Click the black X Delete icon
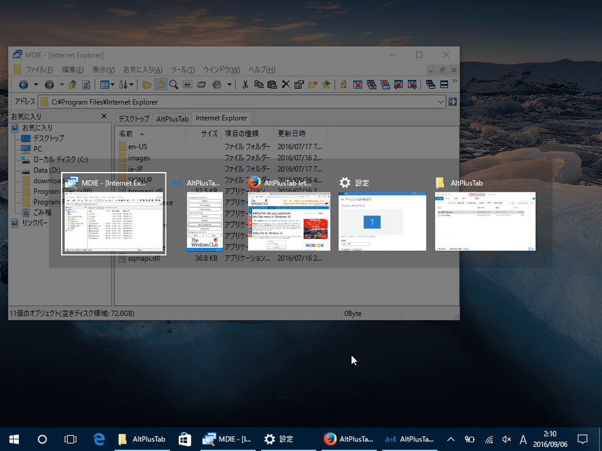The width and height of the screenshot is (602, 451). pos(285,85)
